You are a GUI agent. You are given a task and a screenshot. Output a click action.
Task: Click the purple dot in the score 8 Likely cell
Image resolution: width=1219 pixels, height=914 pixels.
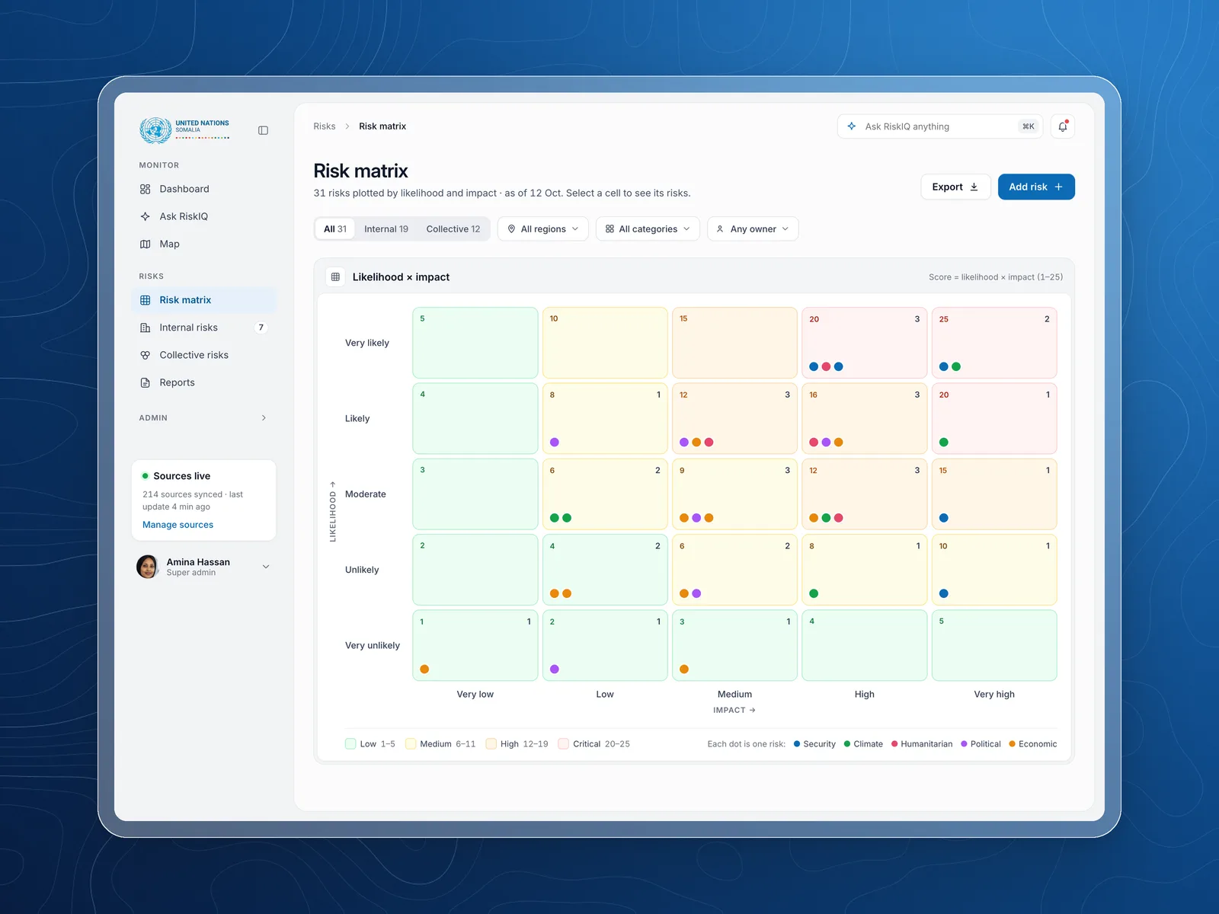(x=555, y=443)
